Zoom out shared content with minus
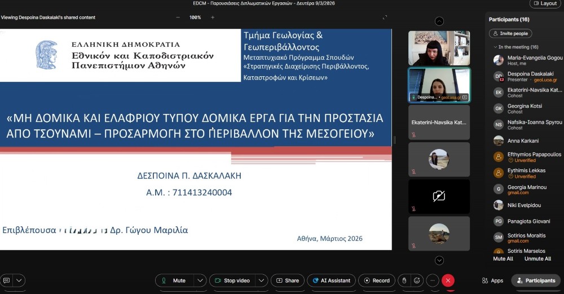564x294 pixels. click(x=178, y=17)
